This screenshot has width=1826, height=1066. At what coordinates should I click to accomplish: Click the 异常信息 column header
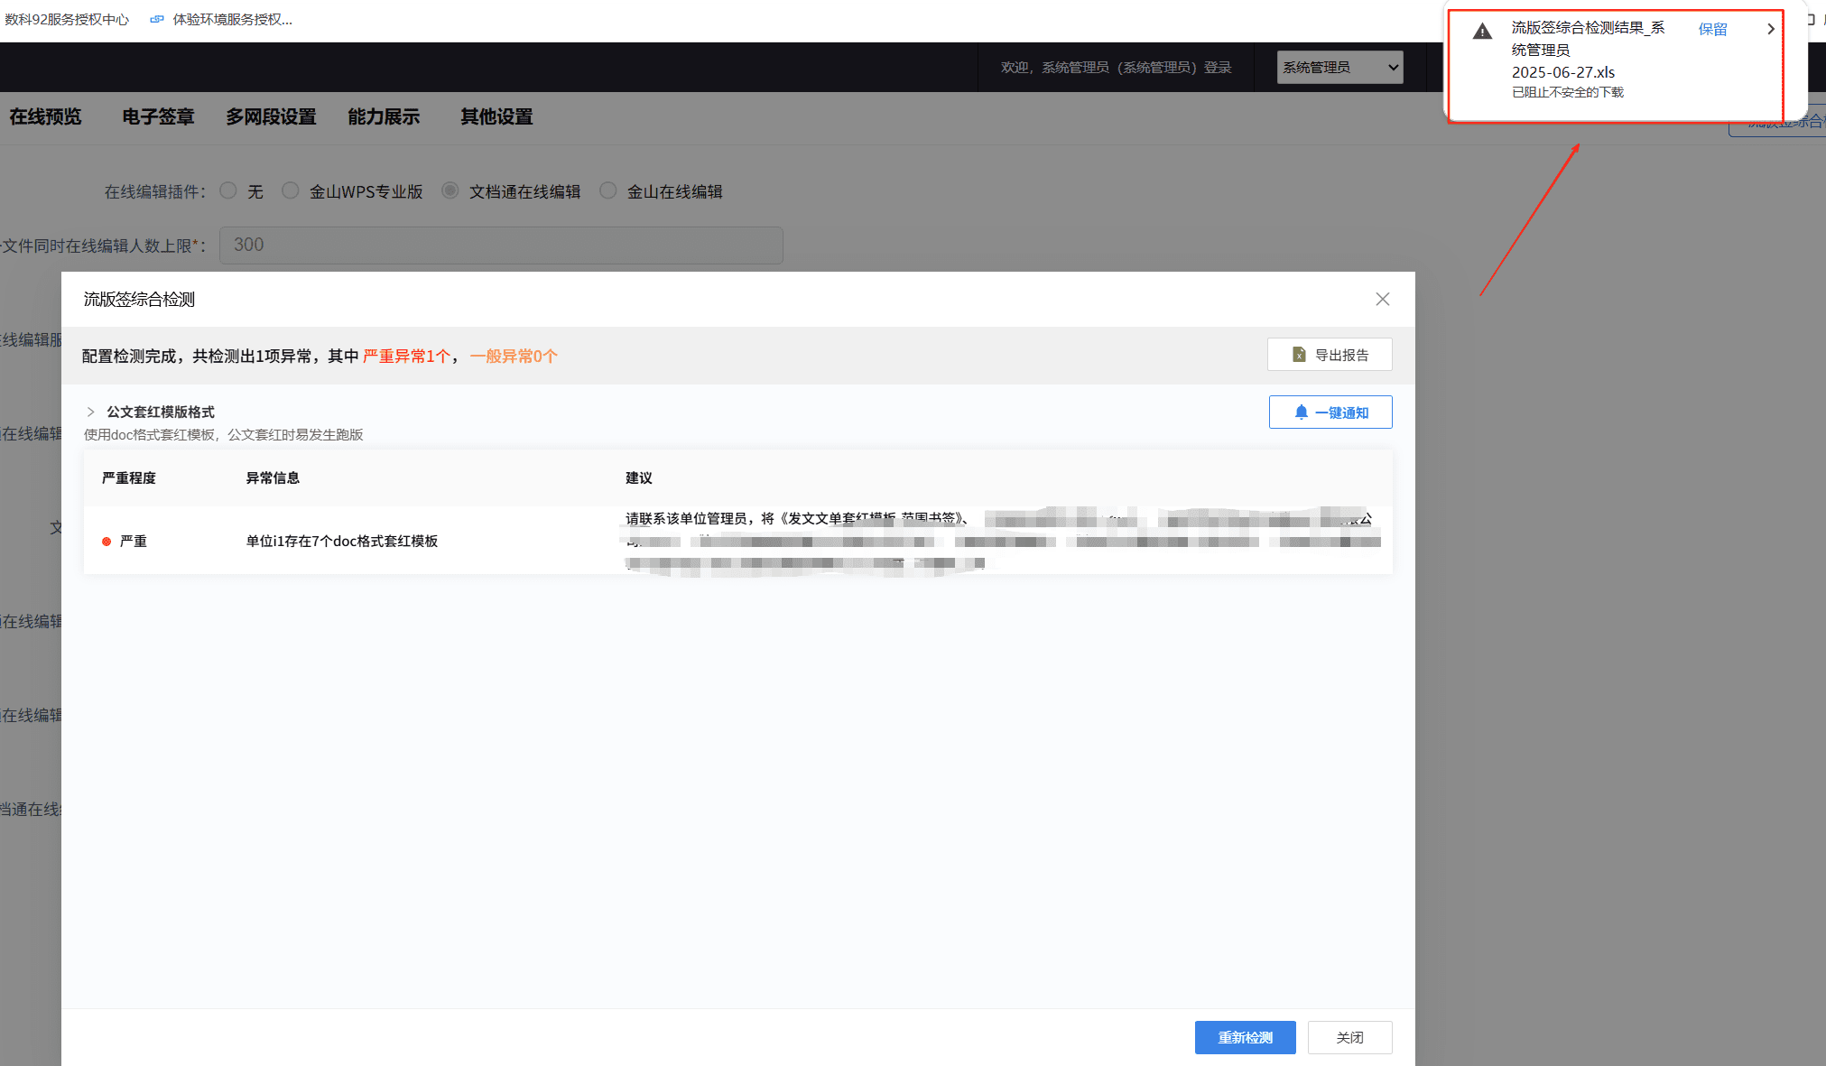[x=273, y=477]
